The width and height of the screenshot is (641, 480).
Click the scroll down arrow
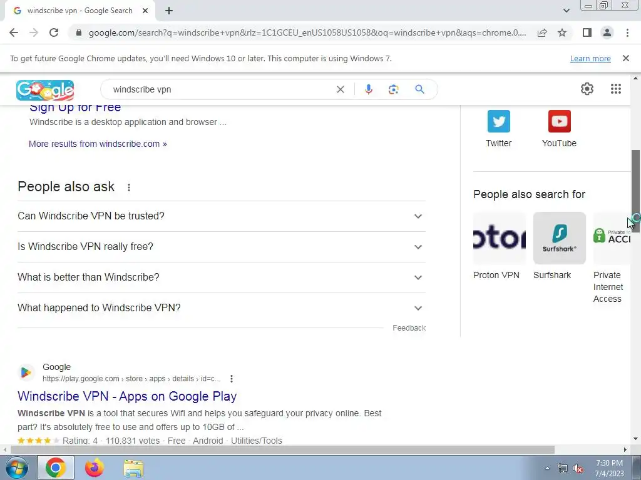636,439
